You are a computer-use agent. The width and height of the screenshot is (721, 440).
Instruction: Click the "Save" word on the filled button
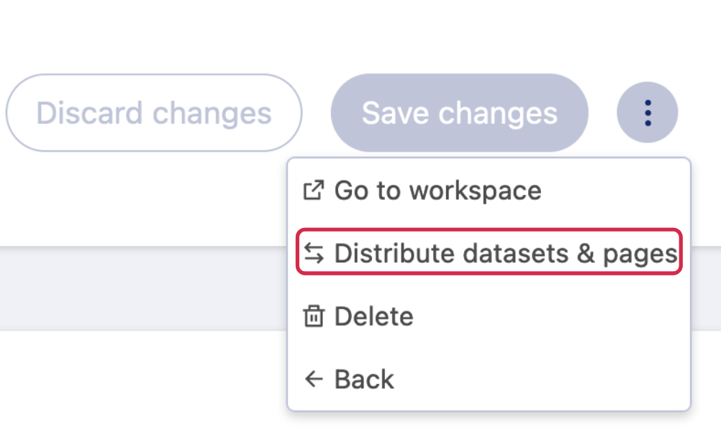396,113
